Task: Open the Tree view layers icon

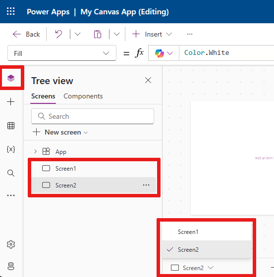Action: (x=11, y=78)
